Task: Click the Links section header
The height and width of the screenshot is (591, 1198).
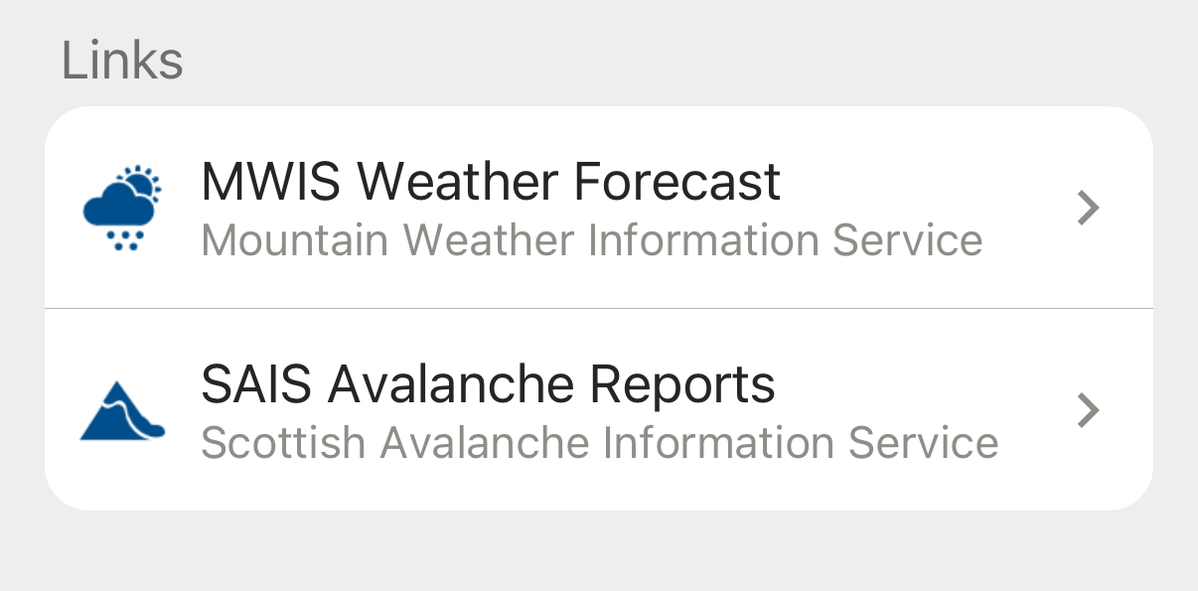Action: [x=122, y=61]
